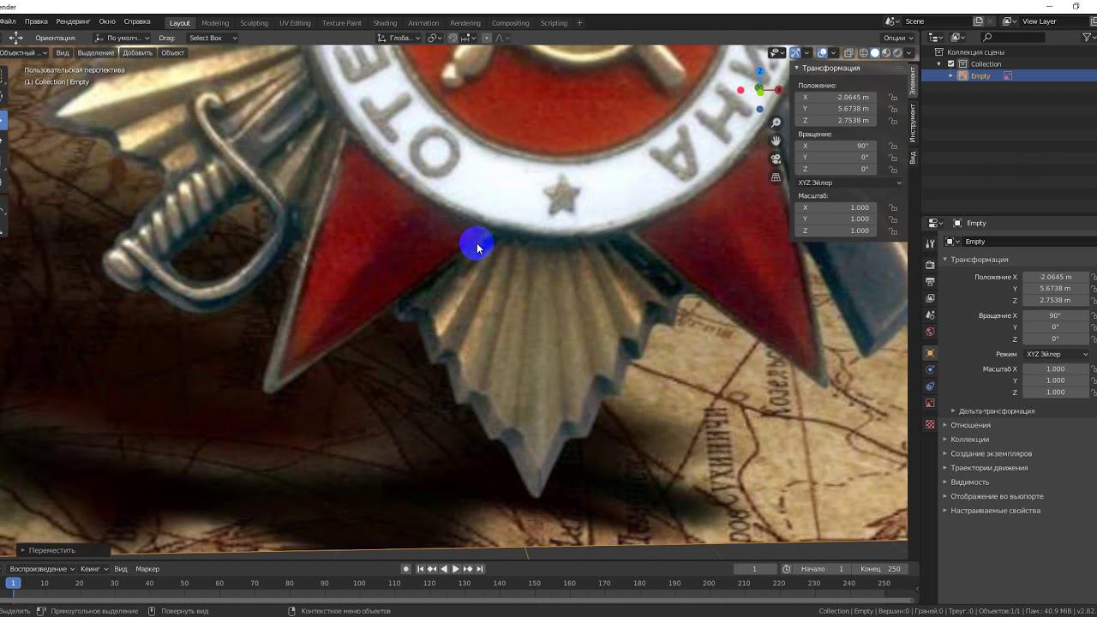Expand the 'Коллекции' panel
The height and width of the screenshot is (617, 1097).
click(x=969, y=440)
